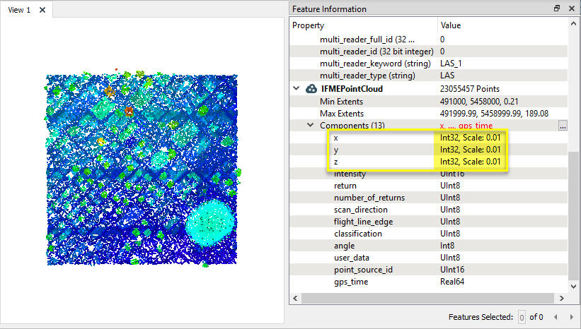Go to the next selected feature
Screen dimensions: 581x329
571,317
